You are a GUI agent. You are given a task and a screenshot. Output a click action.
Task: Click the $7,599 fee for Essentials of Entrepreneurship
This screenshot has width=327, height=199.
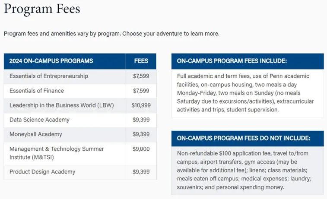tap(141, 76)
